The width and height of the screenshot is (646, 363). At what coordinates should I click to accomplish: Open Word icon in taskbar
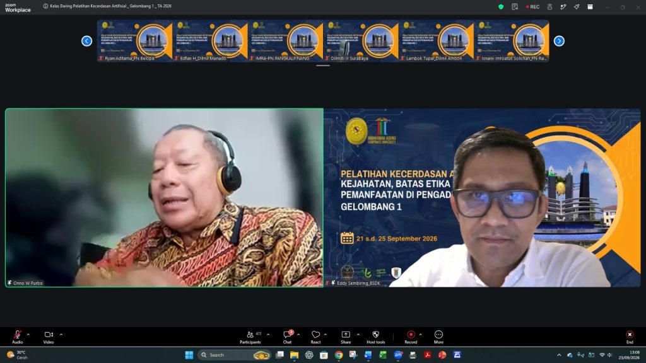(x=368, y=355)
